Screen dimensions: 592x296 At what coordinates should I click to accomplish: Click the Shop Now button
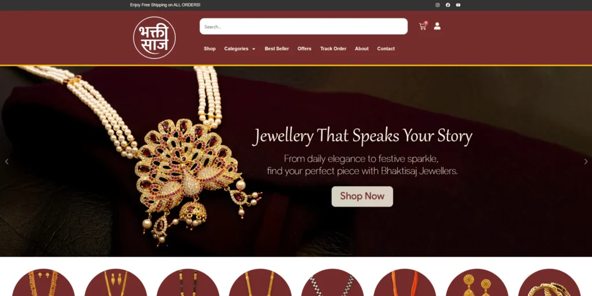click(x=362, y=196)
